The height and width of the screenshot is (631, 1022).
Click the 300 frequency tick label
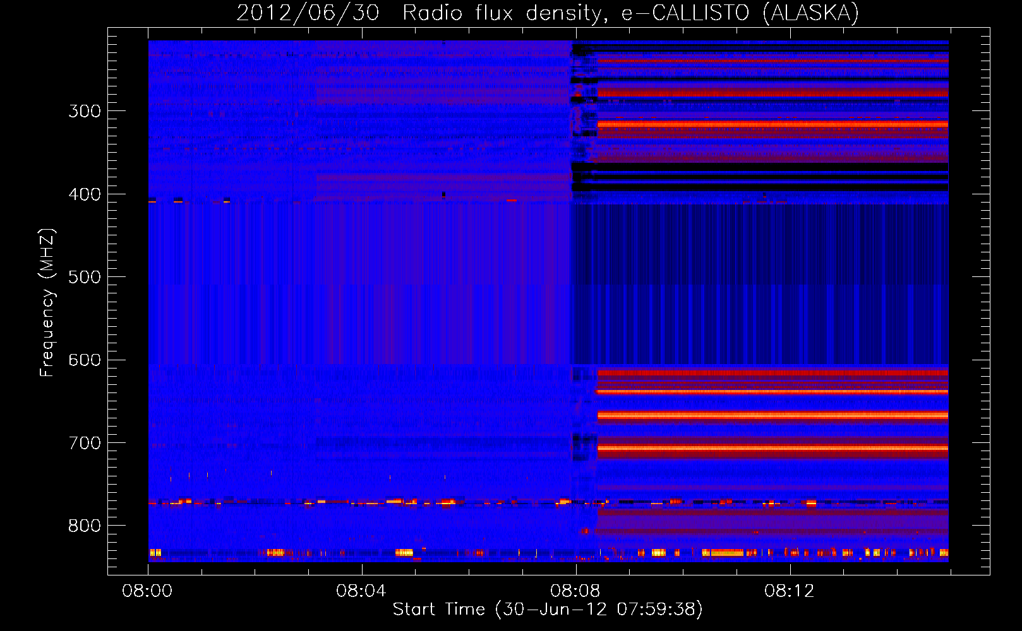(85, 111)
